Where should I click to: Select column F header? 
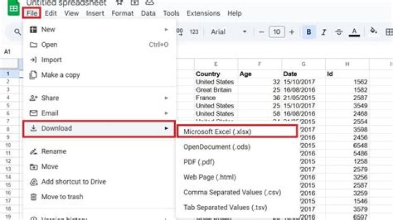click(260, 64)
